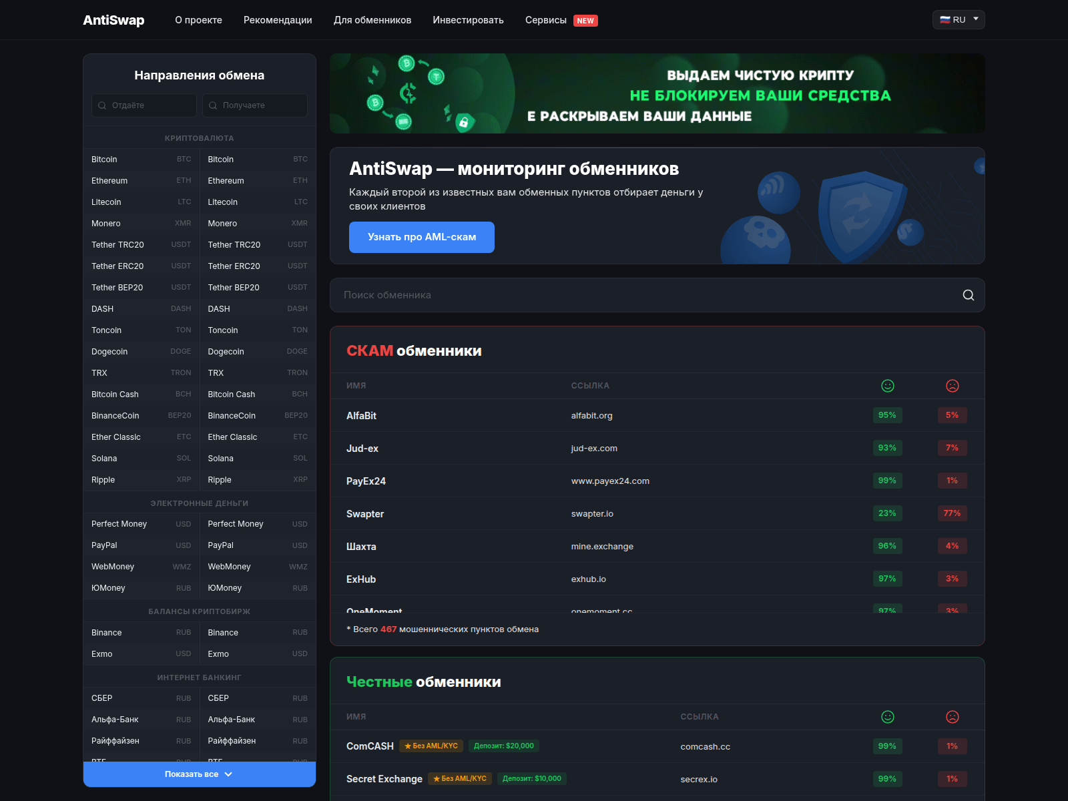Viewport: 1068px width, 801px height.
Task: Click ComCASH's Без AML/KYC badge
Action: 431,746
